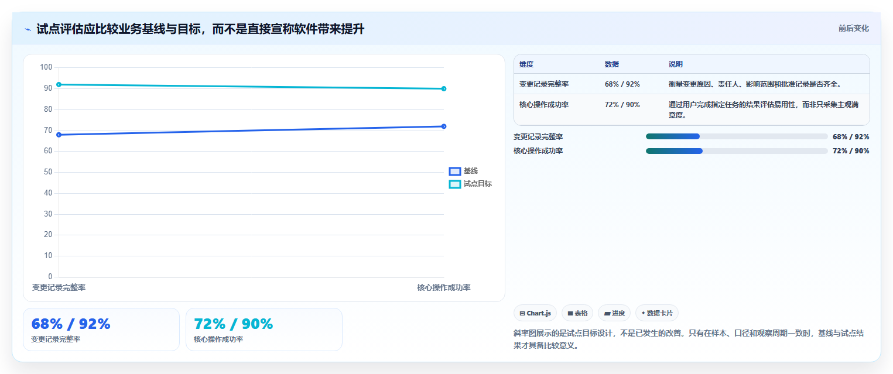
Task: Click the 50 y-axis tick label
Action: coord(48,172)
